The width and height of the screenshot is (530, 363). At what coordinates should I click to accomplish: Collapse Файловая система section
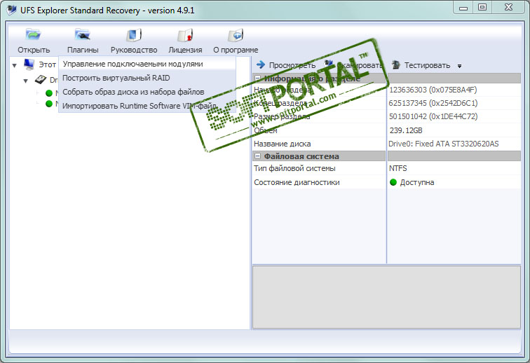[257, 156]
